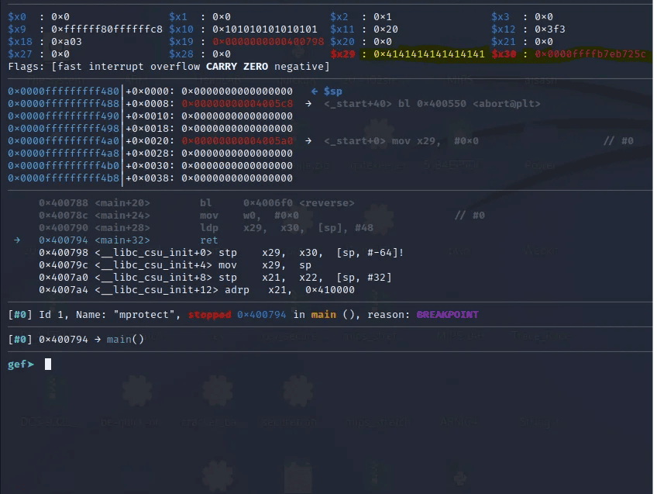Select the 0x400788 <main+20> instruction line
This screenshot has width=657, height=494.
pyautogui.click(x=197, y=203)
